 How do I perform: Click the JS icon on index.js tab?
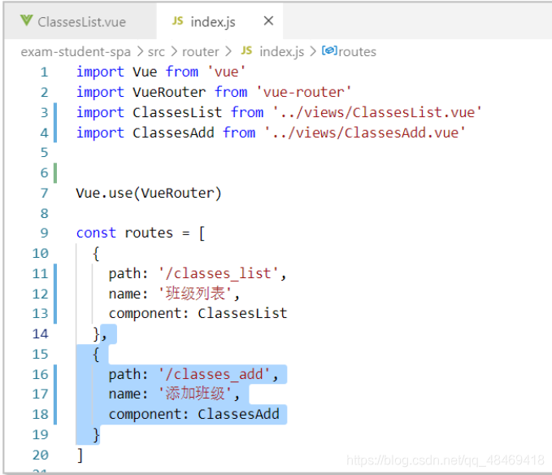(x=177, y=21)
